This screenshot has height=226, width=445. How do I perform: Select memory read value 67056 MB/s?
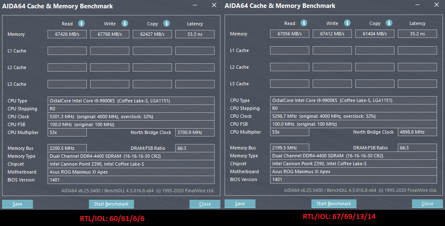(x=289, y=34)
